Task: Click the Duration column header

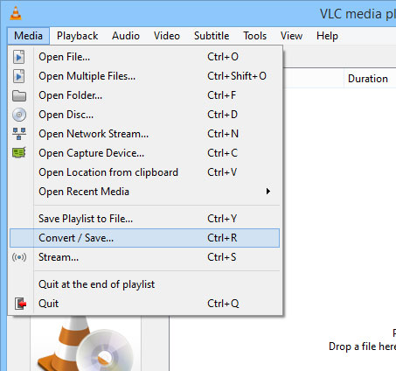Action: [x=370, y=79]
